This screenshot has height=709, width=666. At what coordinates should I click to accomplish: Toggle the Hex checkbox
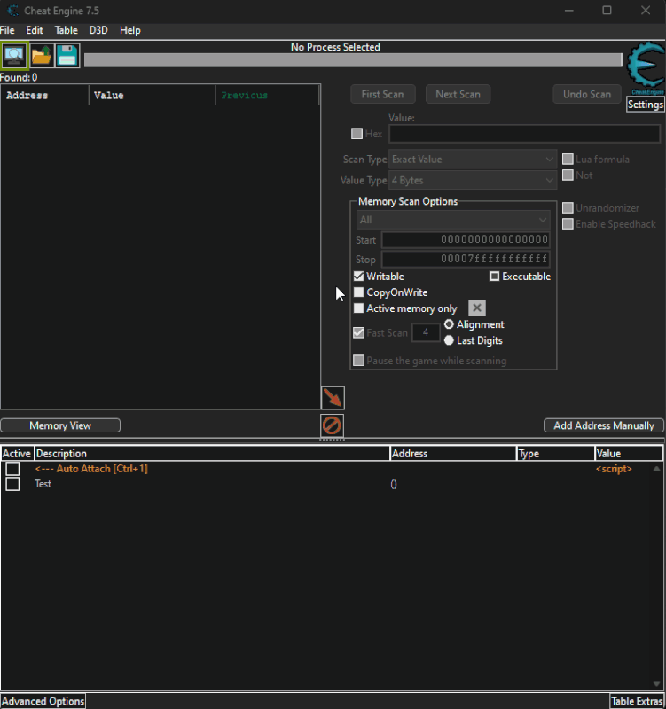[x=357, y=134]
